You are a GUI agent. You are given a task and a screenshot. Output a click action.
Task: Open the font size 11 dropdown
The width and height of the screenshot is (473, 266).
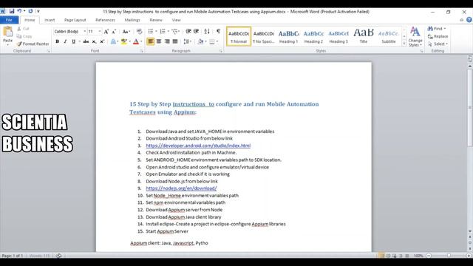[100, 31]
